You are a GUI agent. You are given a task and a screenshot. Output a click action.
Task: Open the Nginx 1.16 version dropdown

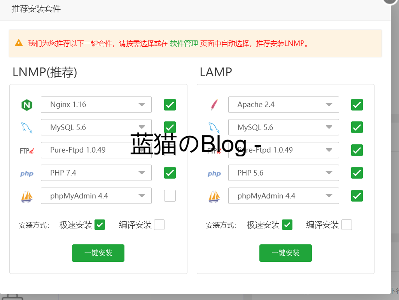click(x=96, y=105)
